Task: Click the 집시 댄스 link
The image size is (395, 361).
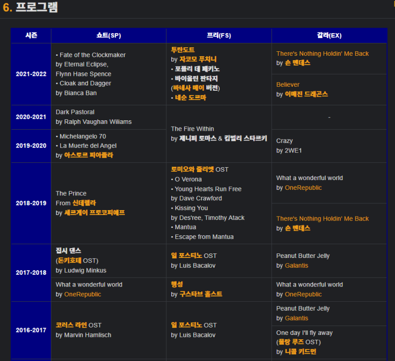Action: coord(68,251)
